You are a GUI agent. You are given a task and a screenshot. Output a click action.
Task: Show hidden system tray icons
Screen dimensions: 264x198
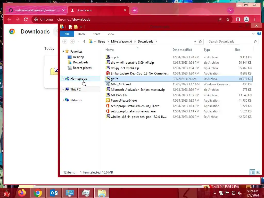(x=215, y=193)
